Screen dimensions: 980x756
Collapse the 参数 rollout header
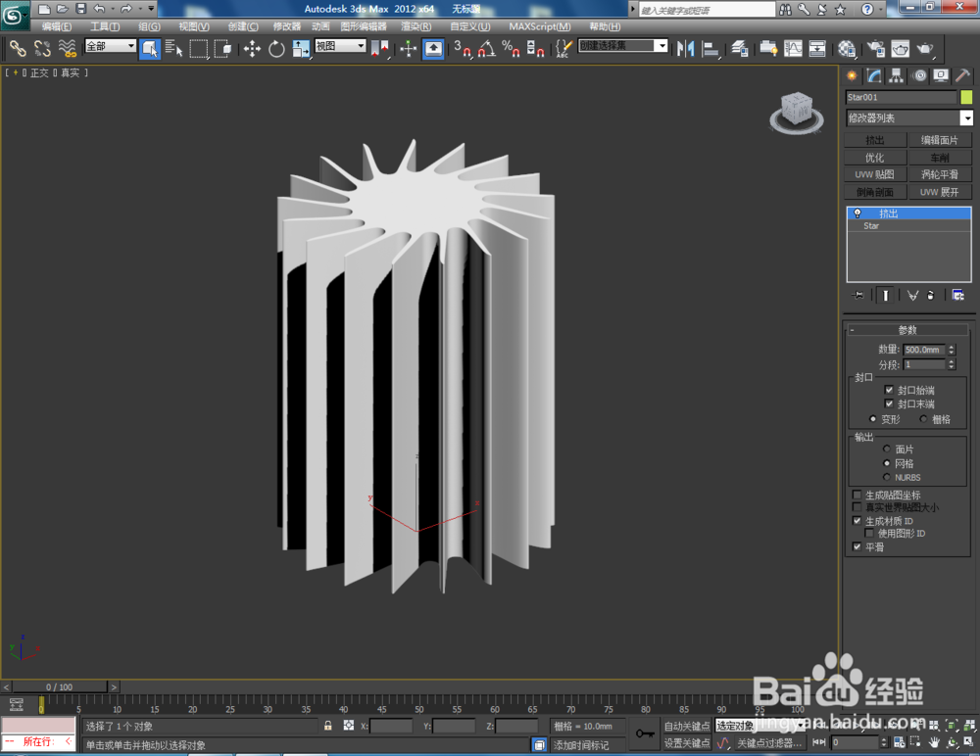[906, 329]
